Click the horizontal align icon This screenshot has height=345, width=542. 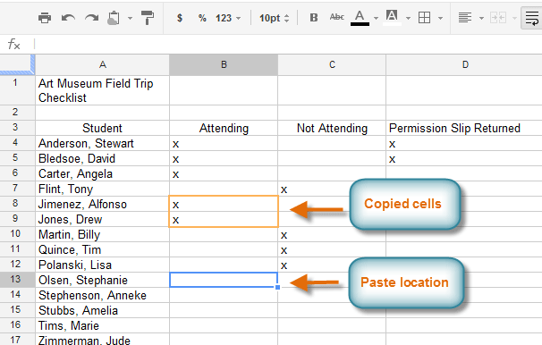coord(465,17)
